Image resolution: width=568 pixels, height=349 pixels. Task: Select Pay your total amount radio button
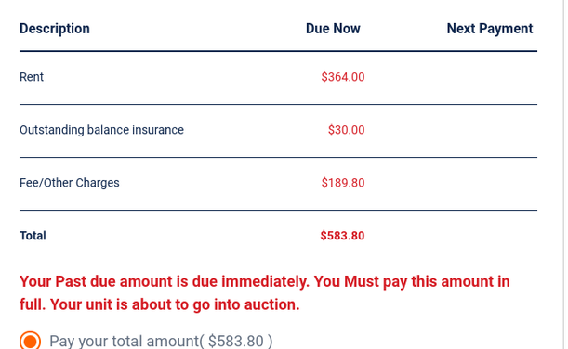[30, 341]
